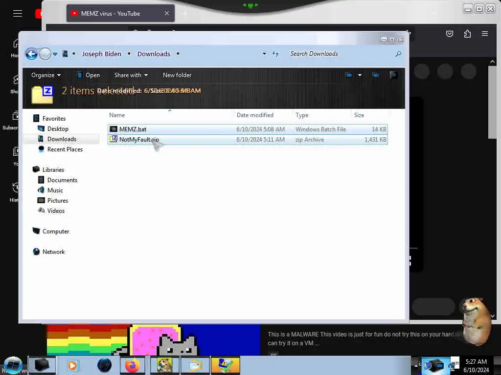
Task: Switch to MEMZ virus - YouTube tab
Action: click(x=120, y=13)
